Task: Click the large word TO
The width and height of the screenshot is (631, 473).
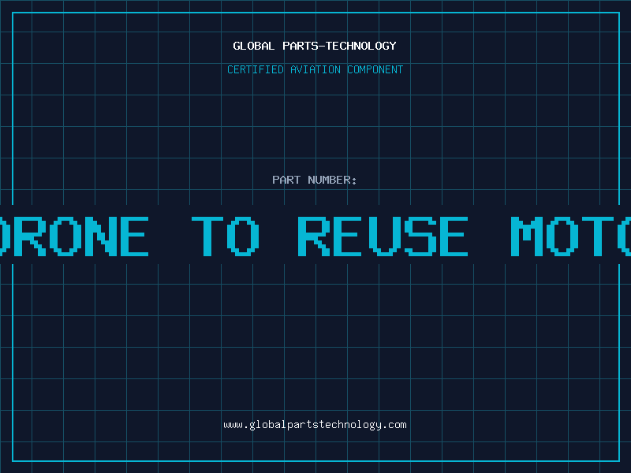Action: [x=226, y=236]
